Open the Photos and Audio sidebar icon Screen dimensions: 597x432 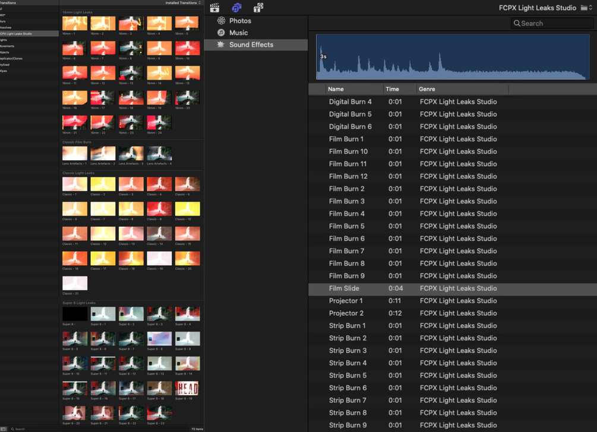(x=237, y=8)
